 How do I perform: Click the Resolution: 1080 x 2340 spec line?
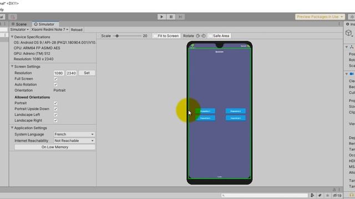click(x=33, y=59)
